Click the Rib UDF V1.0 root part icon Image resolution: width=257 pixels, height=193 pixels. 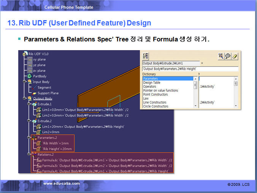click(x=25, y=54)
